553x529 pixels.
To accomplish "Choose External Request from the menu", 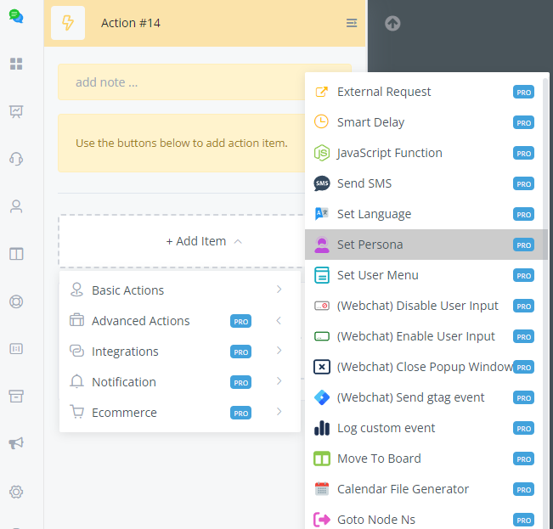I will (384, 92).
